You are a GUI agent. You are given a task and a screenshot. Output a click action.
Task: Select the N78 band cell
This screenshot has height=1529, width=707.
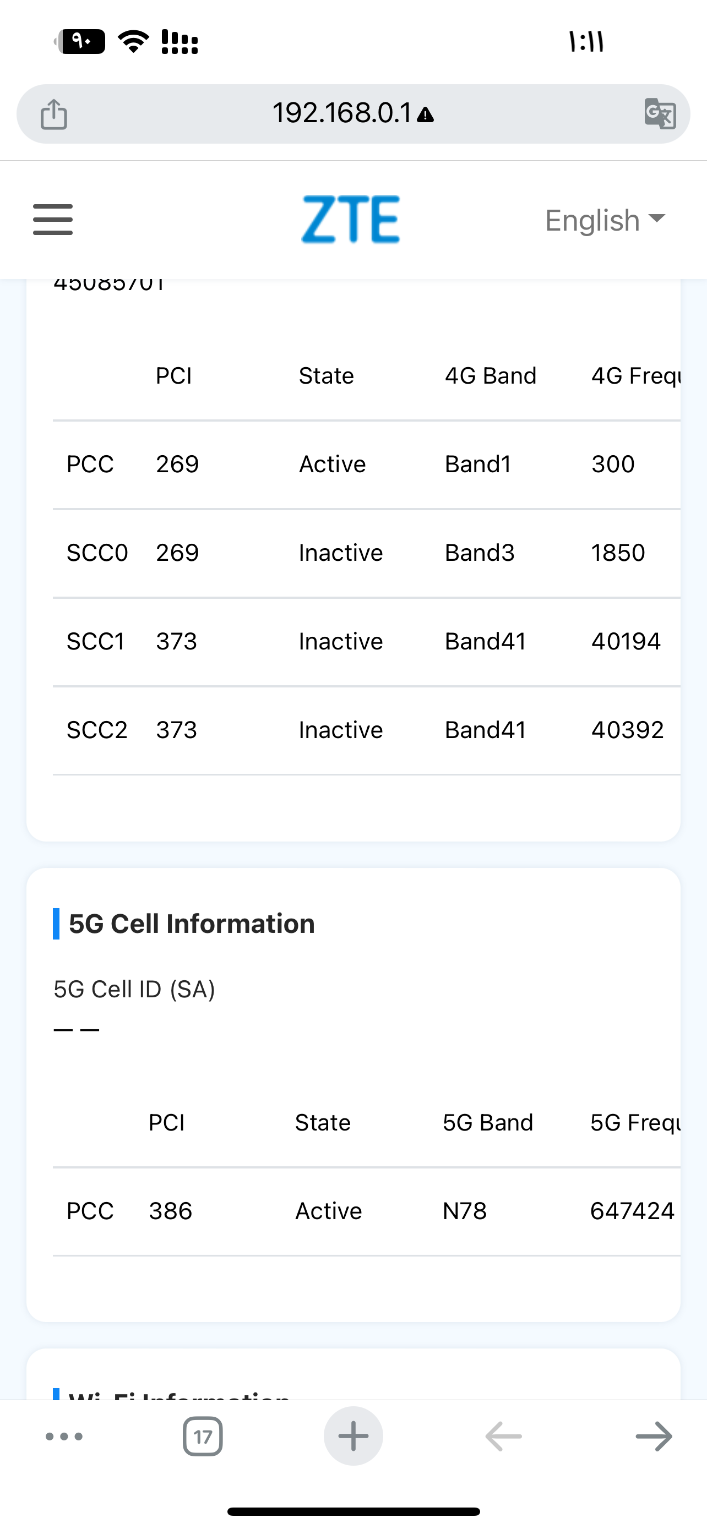tap(465, 1211)
